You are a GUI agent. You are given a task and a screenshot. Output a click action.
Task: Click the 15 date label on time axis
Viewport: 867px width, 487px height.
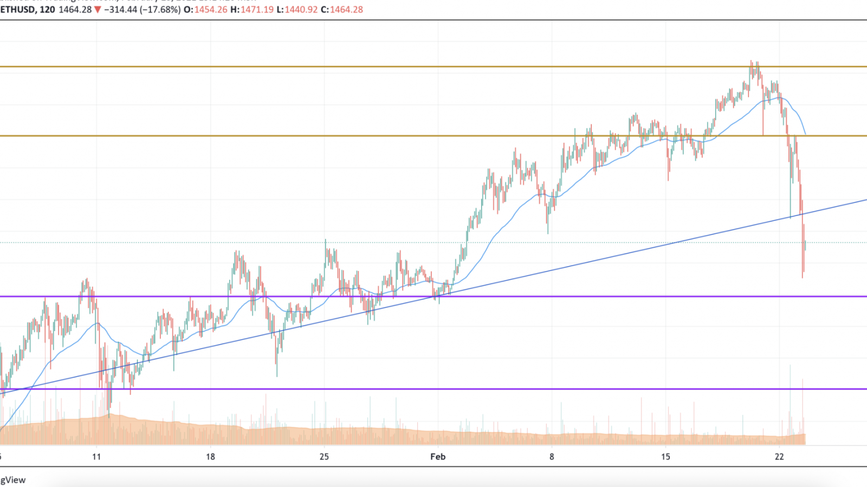[x=665, y=457]
